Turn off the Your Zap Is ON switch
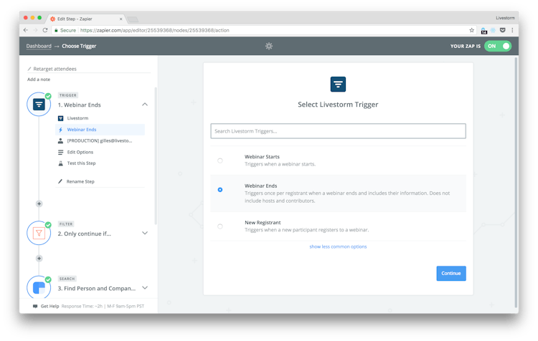This screenshot has height=341, width=538. click(x=498, y=46)
